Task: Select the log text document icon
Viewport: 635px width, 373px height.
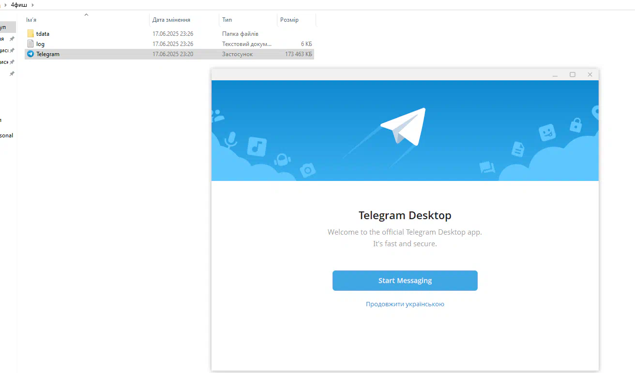Action: [30, 44]
